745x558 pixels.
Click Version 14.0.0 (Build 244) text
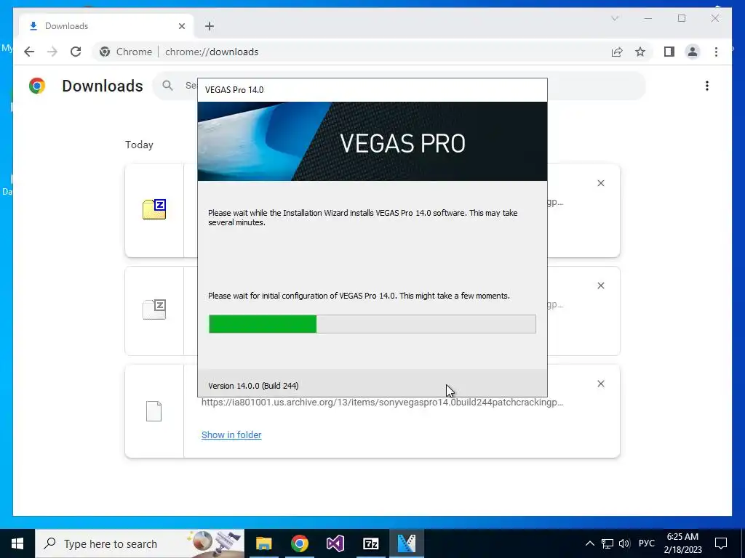[x=253, y=386]
